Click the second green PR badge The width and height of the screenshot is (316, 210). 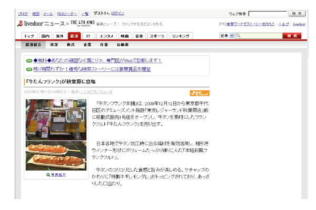click(x=29, y=69)
